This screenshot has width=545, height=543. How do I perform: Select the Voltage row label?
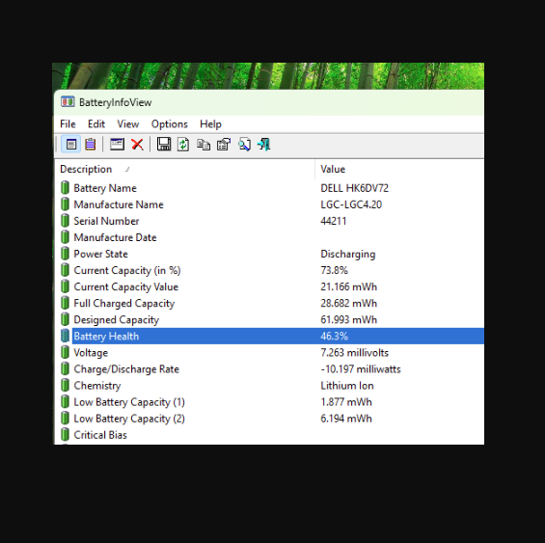(91, 352)
